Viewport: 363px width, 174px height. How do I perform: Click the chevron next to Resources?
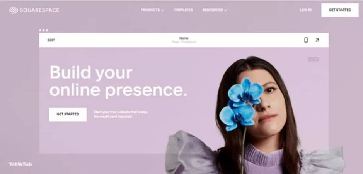pyautogui.click(x=225, y=10)
